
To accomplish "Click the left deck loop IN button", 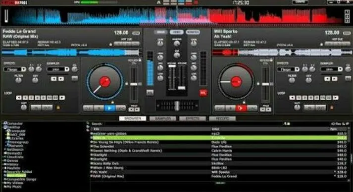I will [x=36, y=108].
